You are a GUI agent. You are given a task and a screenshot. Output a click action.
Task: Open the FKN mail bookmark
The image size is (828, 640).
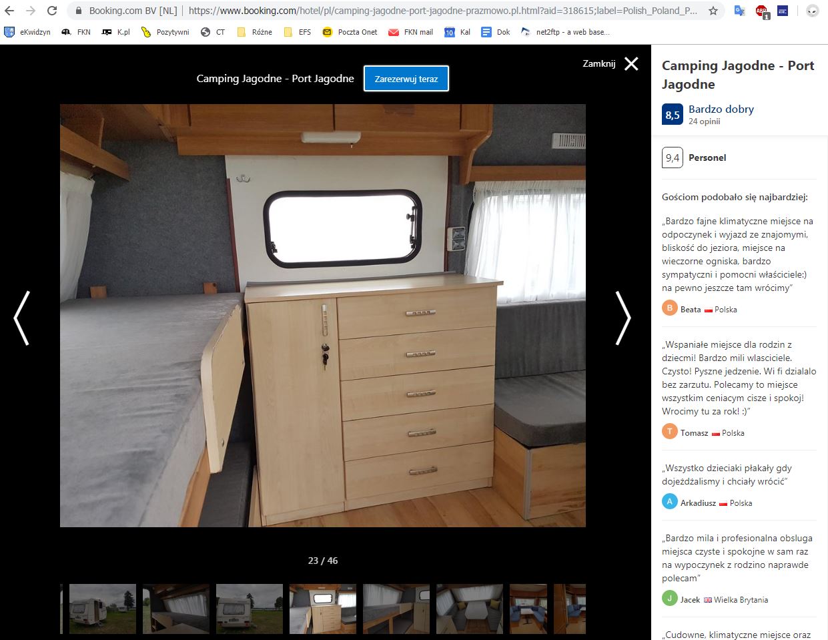(x=411, y=32)
